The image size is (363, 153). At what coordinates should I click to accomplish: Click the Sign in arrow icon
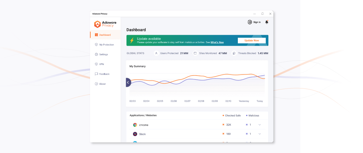(250, 22)
